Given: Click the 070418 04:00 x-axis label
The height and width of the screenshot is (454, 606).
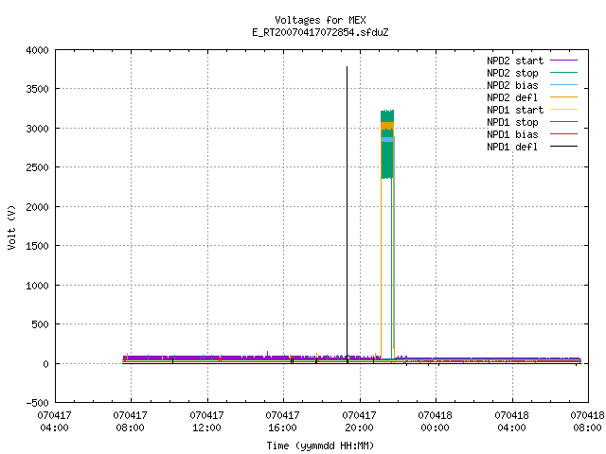Looking at the screenshot, I should (511, 422).
